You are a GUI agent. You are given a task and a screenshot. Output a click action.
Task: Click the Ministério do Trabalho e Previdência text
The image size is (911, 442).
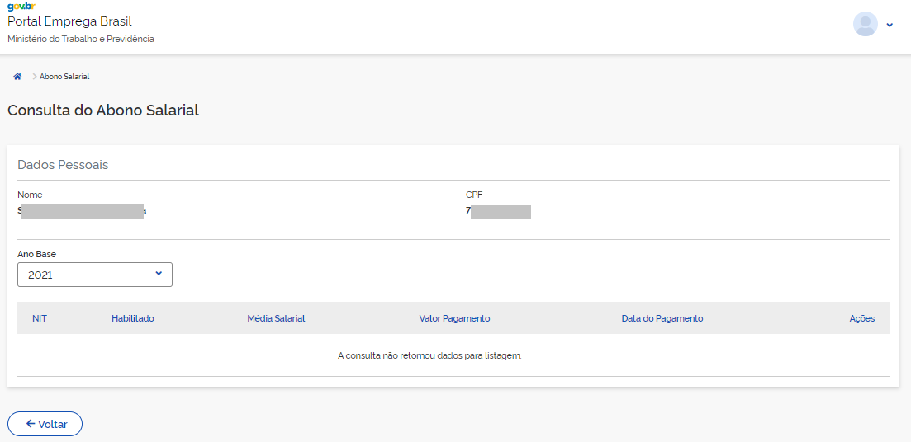coord(81,40)
